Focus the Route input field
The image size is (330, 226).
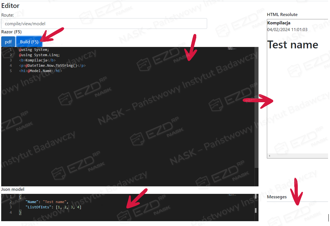tap(104, 24)
